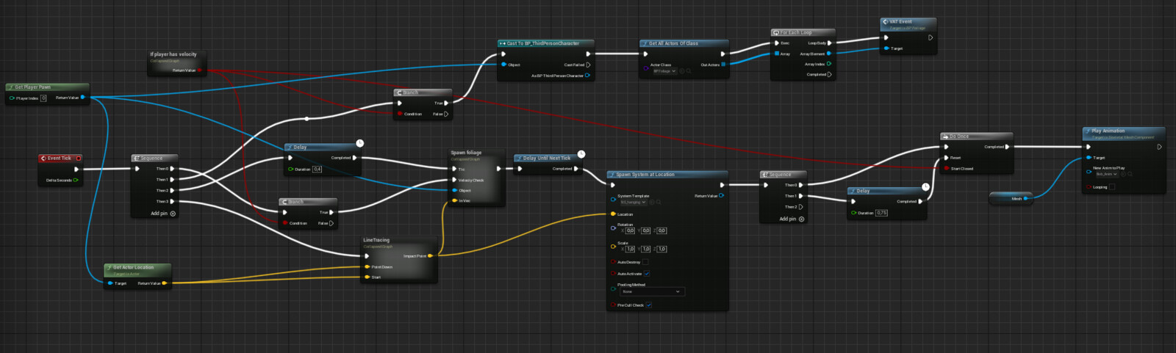The image size is (1176, 353).
Task: Toggle the Pre Cull Check checkbox
Action: 649,305
